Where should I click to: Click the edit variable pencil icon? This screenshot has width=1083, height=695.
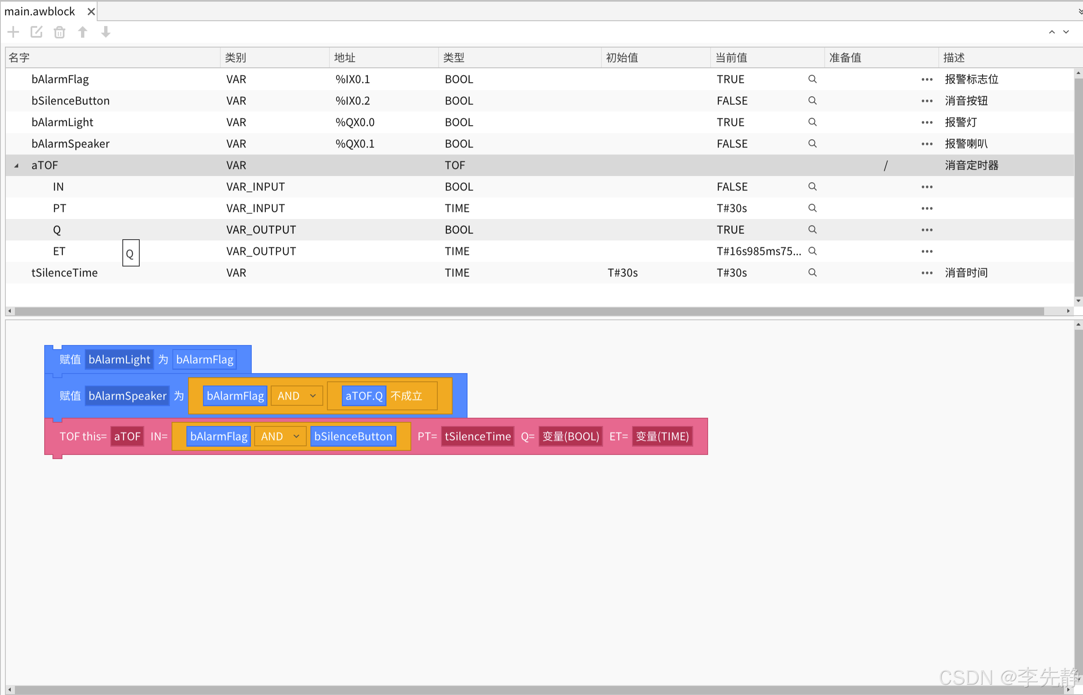[x=36, y=32]
